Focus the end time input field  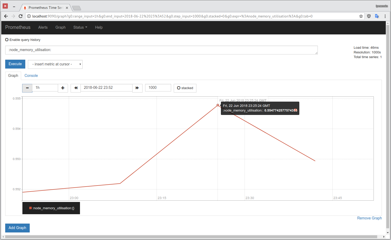click(x=107, y=88)
